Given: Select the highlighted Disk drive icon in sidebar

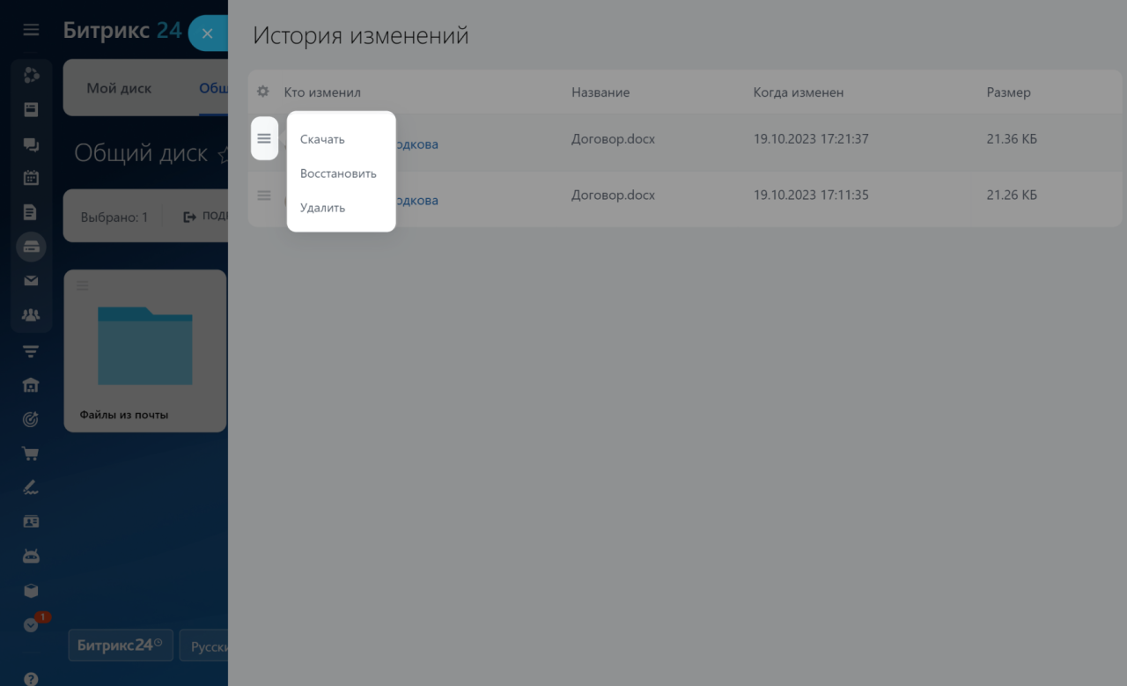Looking at the screenshot, I should point(31,247).
